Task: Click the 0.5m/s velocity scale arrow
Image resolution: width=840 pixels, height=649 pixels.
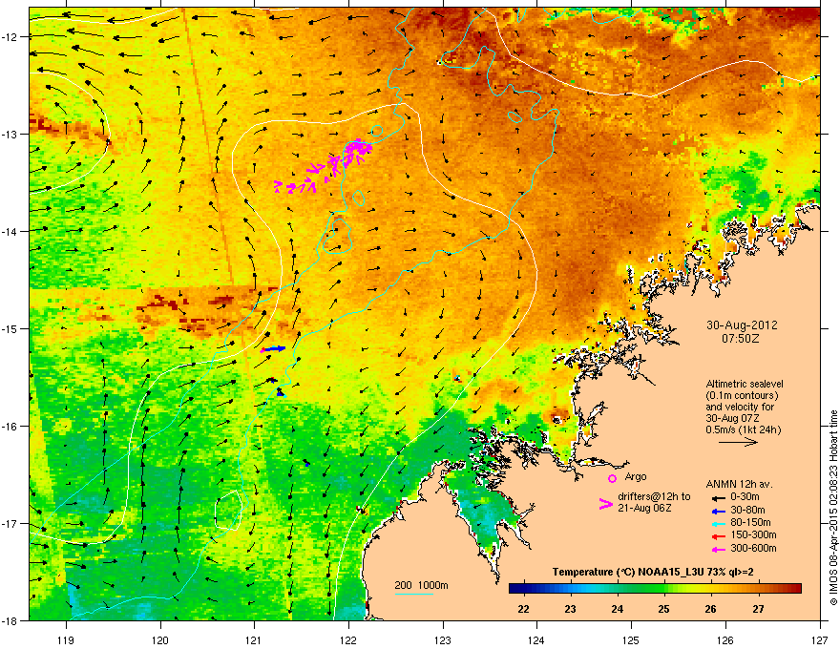Action: tap(738, 442)
